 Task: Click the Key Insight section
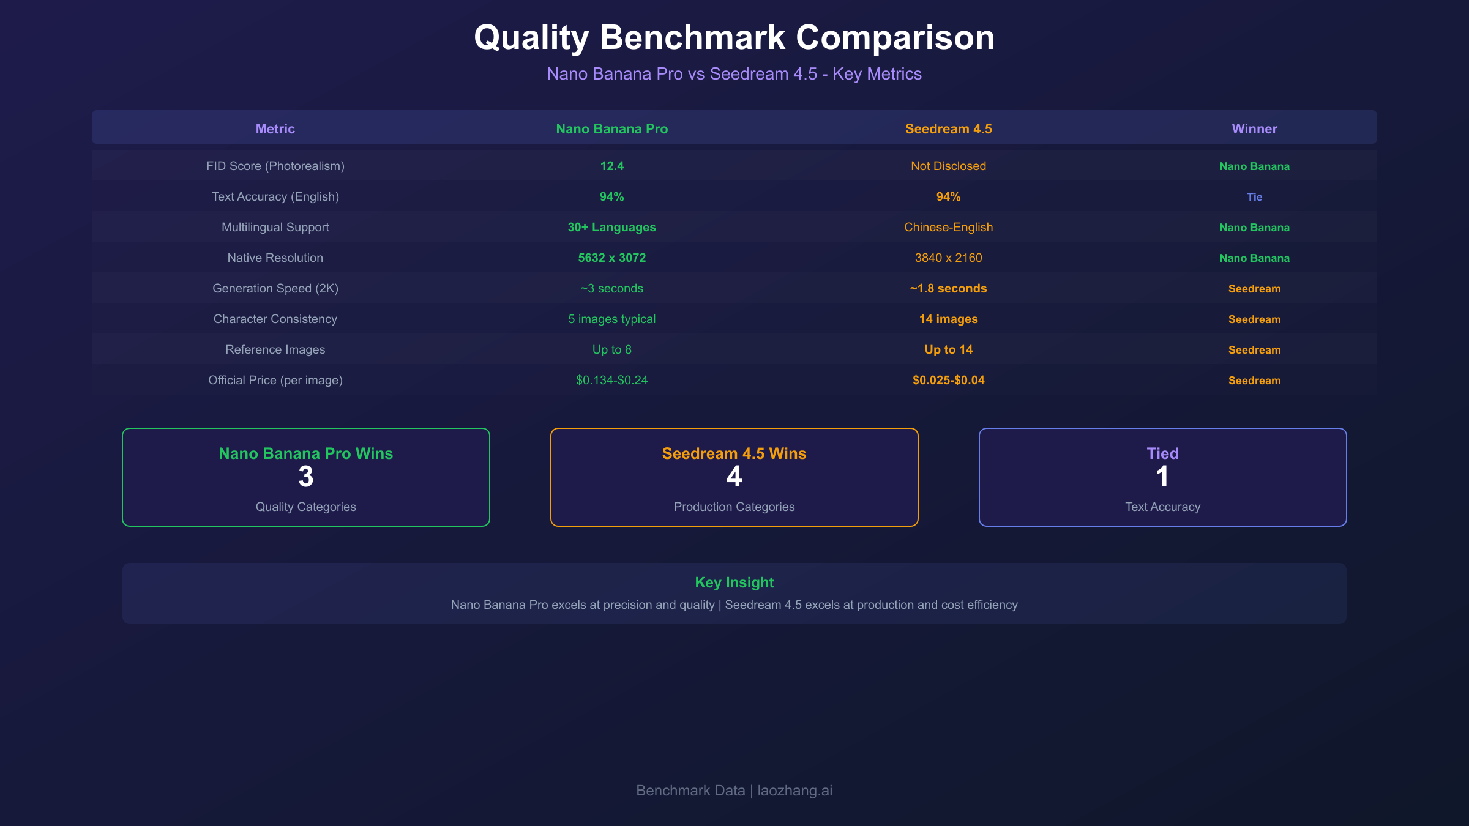tap(734, 592)
